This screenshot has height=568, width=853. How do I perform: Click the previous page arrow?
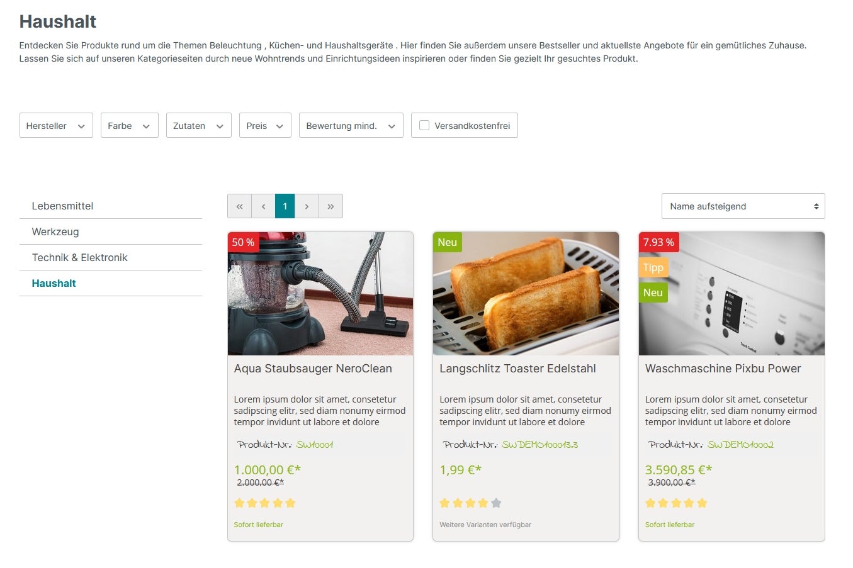pos(263,206)
